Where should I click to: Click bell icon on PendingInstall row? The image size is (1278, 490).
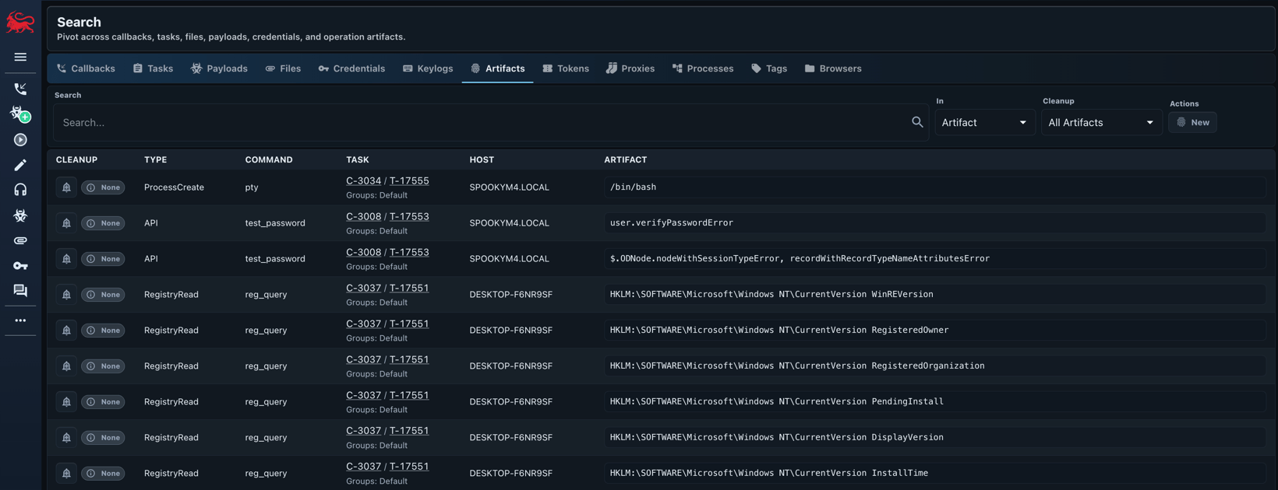coord(66,402)
